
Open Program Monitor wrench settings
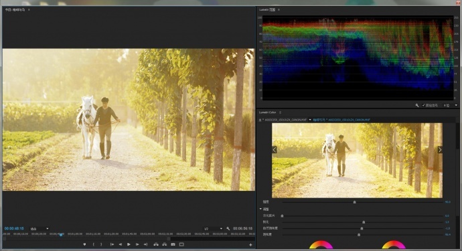click(228, 229)
